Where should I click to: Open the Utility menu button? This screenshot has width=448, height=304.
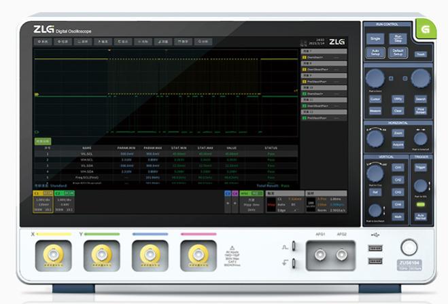click(x=398, y=98)
